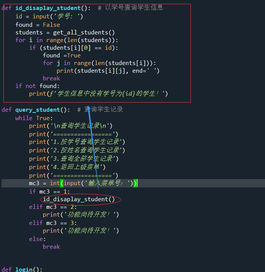Image resolution: width=265 pixels, height=272 pixels.
Task: Click the print line '1.按学号查询学生记录'
Action: tap(77, 142)
